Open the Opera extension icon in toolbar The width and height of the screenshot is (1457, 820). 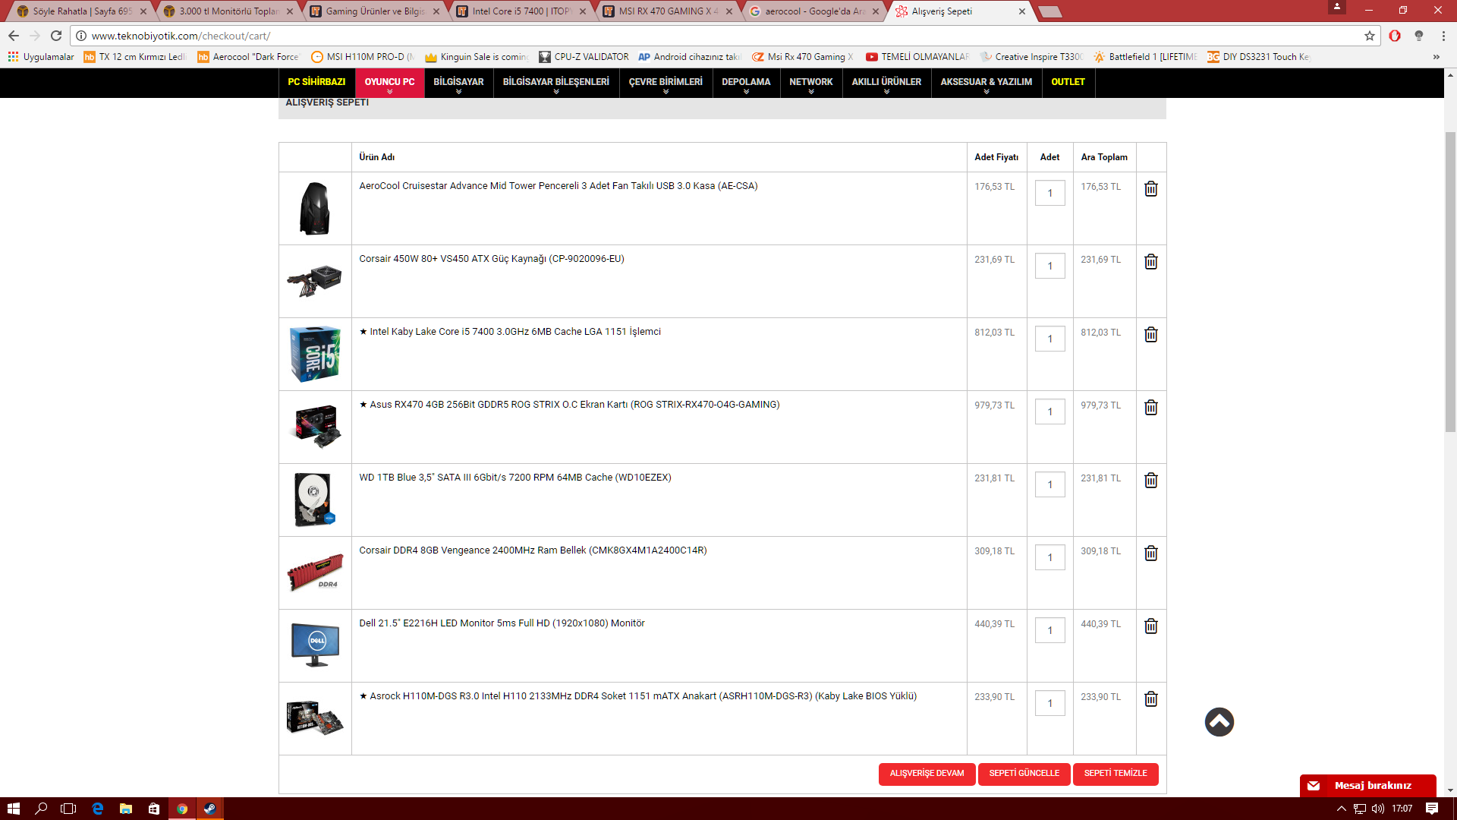(x=1395, y=36)
